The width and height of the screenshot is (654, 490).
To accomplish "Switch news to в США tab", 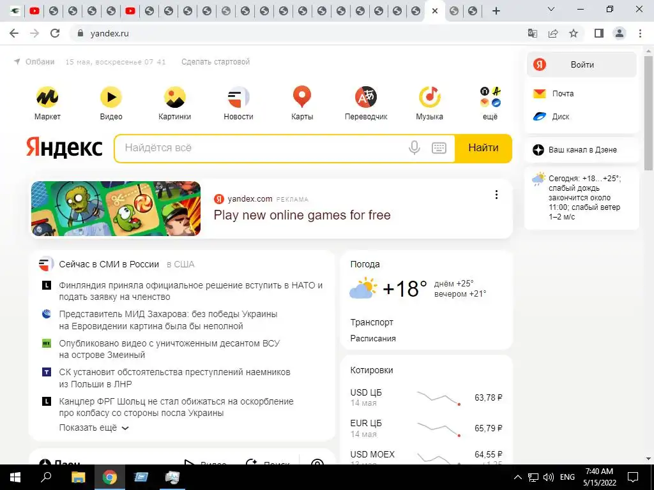I will (x=181, y=264).
